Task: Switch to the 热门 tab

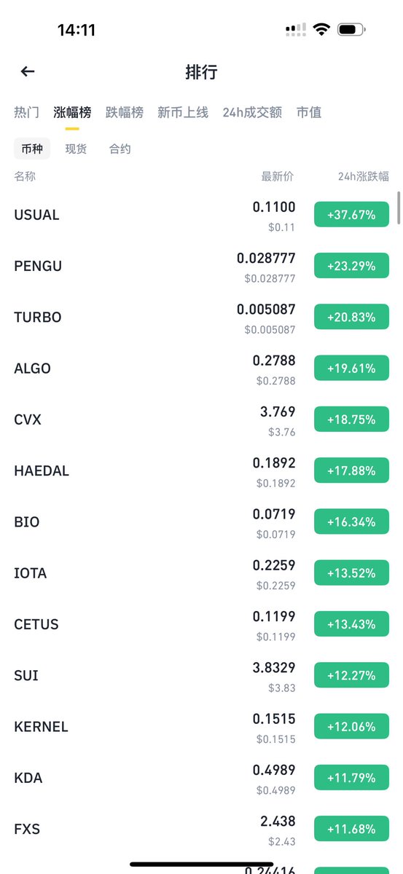Action: 26,112
